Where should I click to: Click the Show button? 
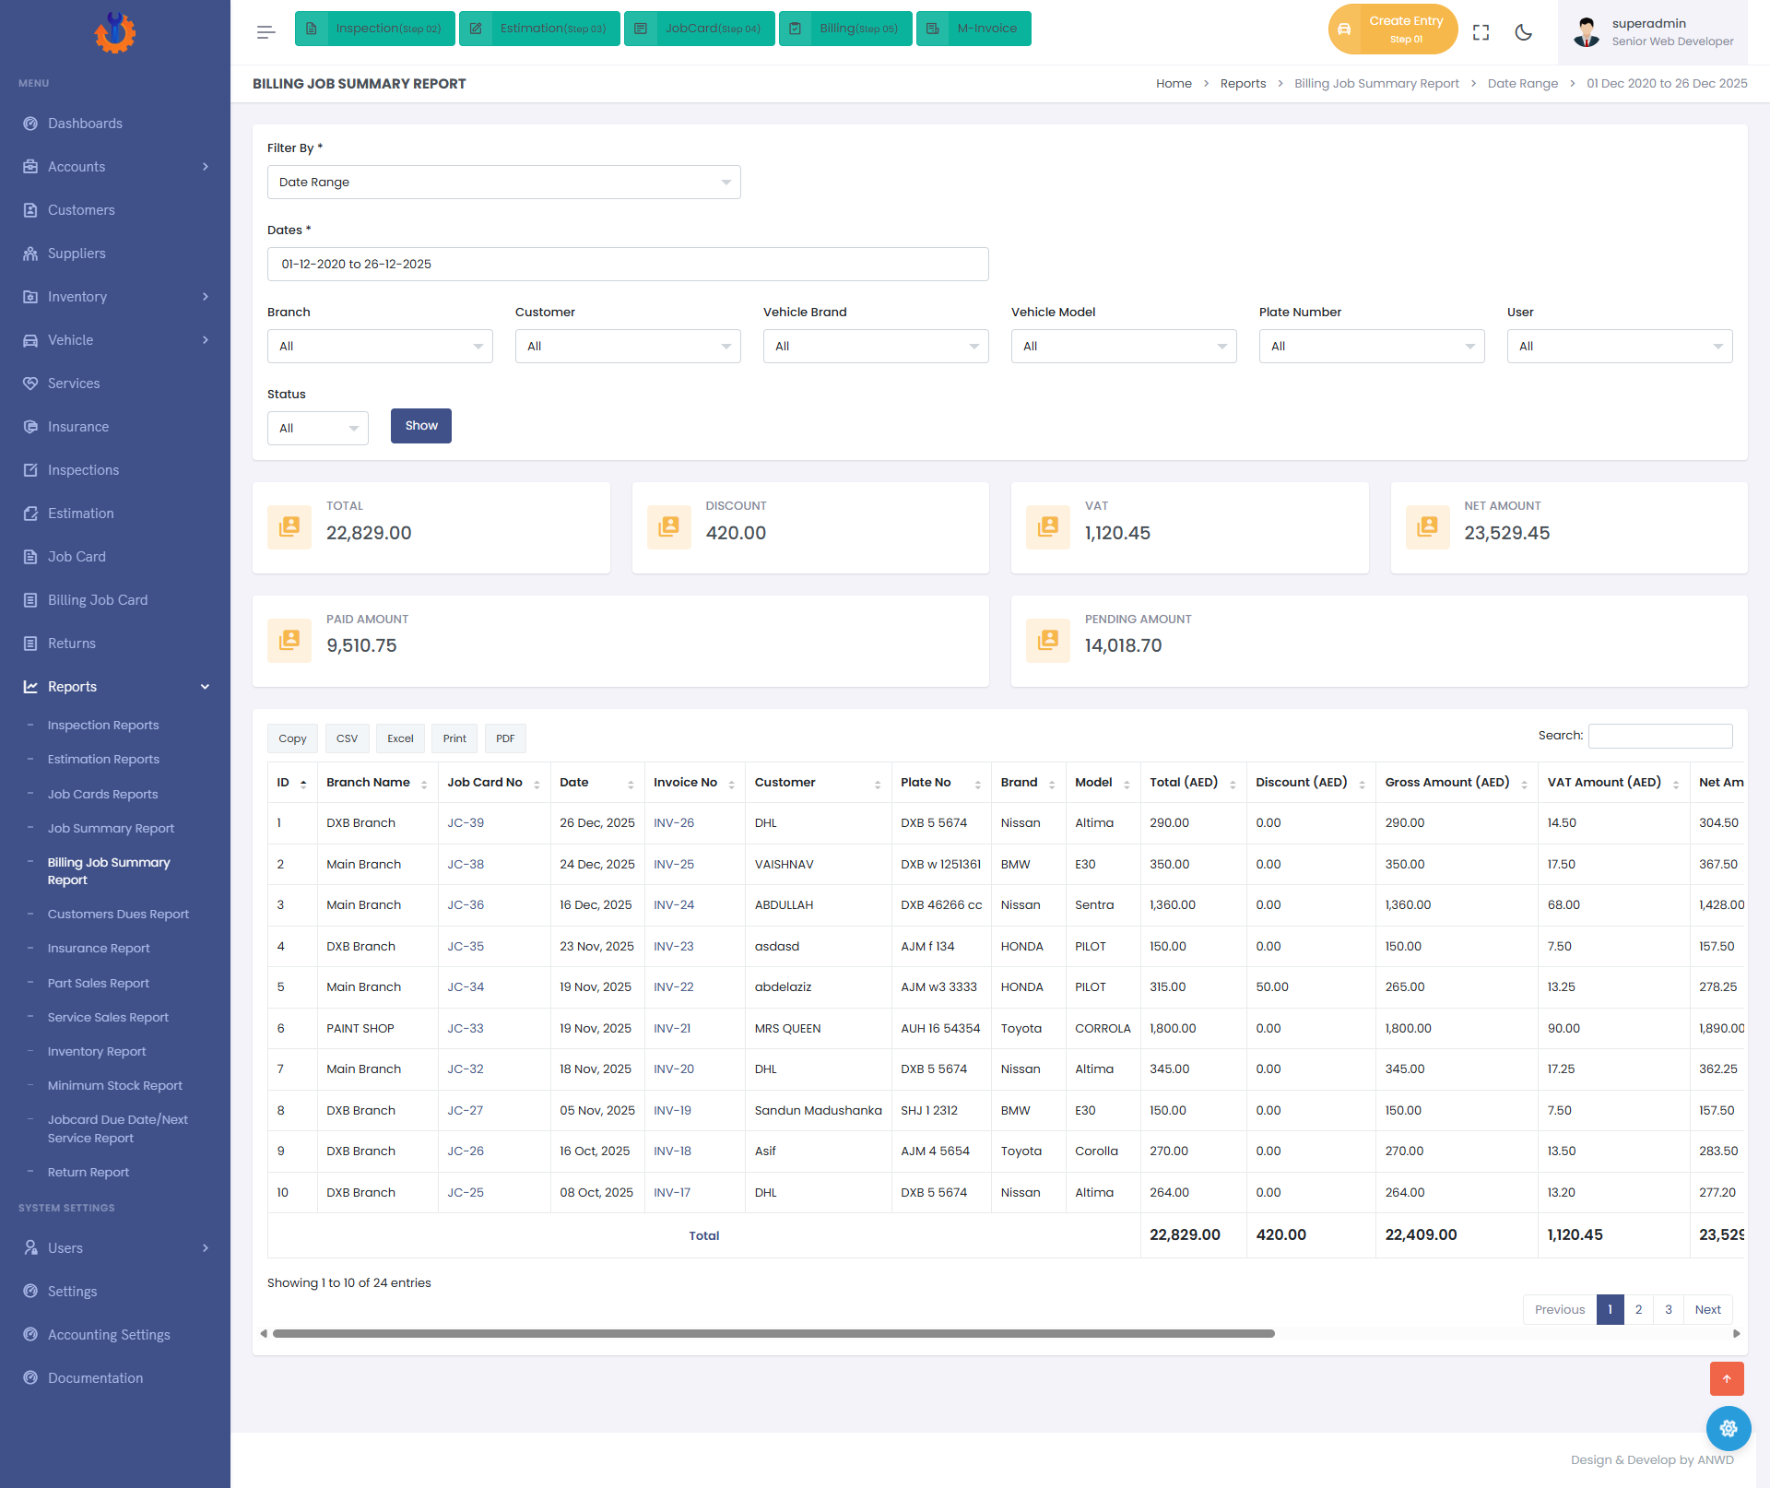421,426
